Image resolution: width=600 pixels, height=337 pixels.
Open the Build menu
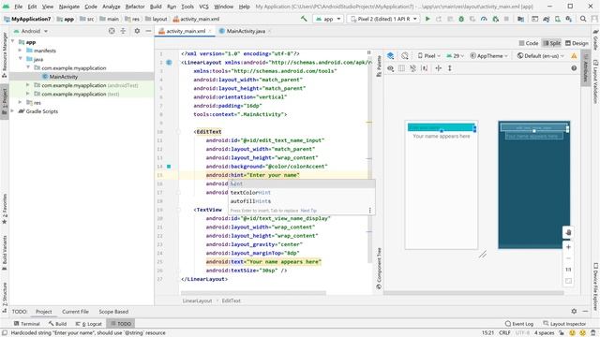156,7
